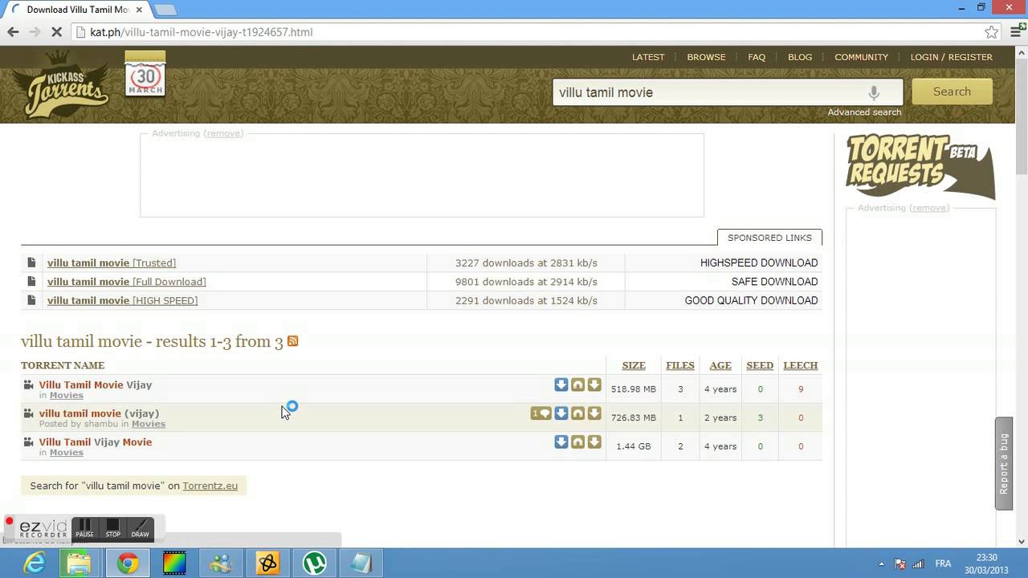Open a new browser tab
Screen dimensions: 1028x578
point(165,10)
